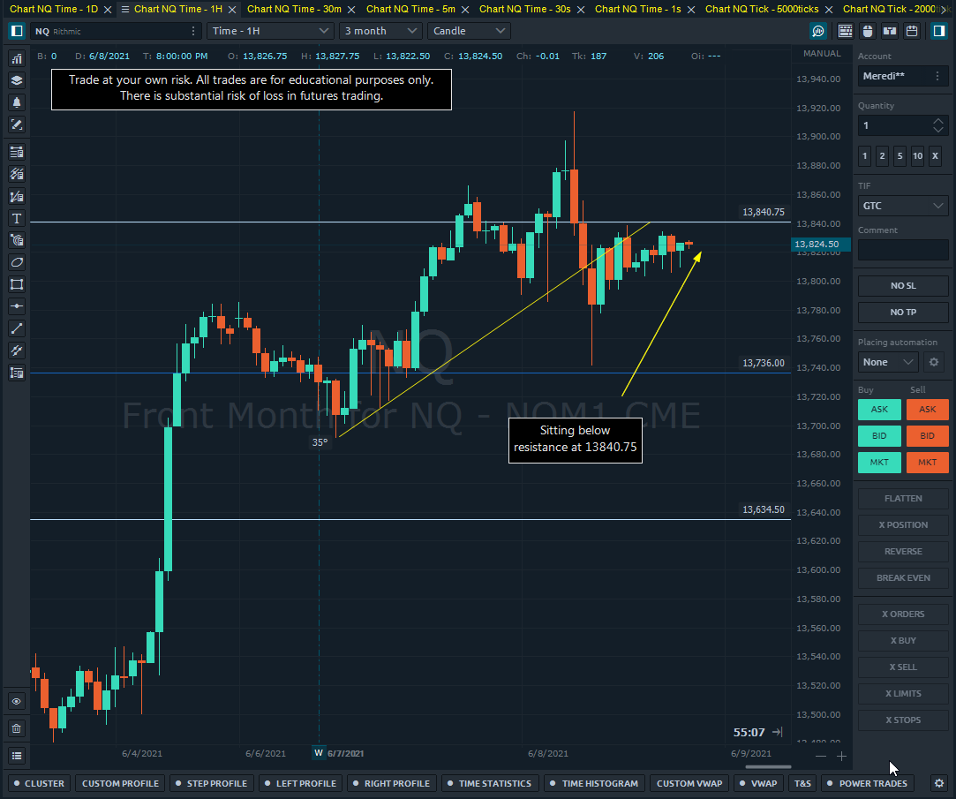The height and width of the screenshot is (799, 956).
Task: Switch to Chart NQ Time - 30m tab
Action: coord(294,9)
